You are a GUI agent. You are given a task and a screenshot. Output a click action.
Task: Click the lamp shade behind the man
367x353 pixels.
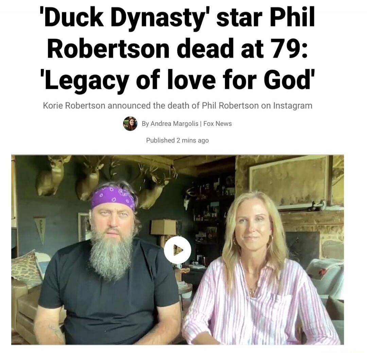pyautogui.click(x=163, y=227)
